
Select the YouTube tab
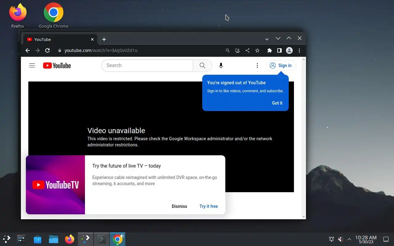tap(60, 39)
